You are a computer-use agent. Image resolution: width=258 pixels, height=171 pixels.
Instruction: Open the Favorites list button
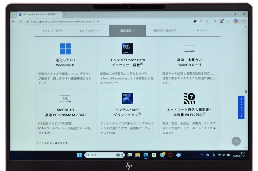(215, 21)
